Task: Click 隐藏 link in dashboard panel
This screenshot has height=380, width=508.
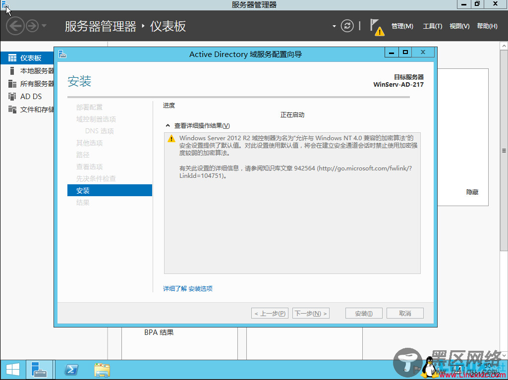Action: 472,192
